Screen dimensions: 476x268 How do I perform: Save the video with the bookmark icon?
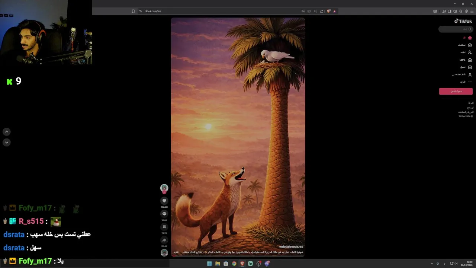click(164, 227)
